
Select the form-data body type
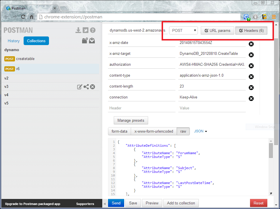coord(120,131)
